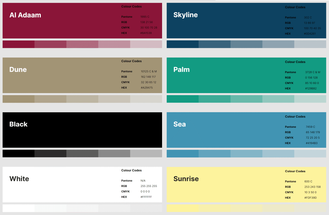Pick the lightest pink Al Adaam tint swatch
The width and height of the screenshot is (329, 215).
tap(146, 44)
